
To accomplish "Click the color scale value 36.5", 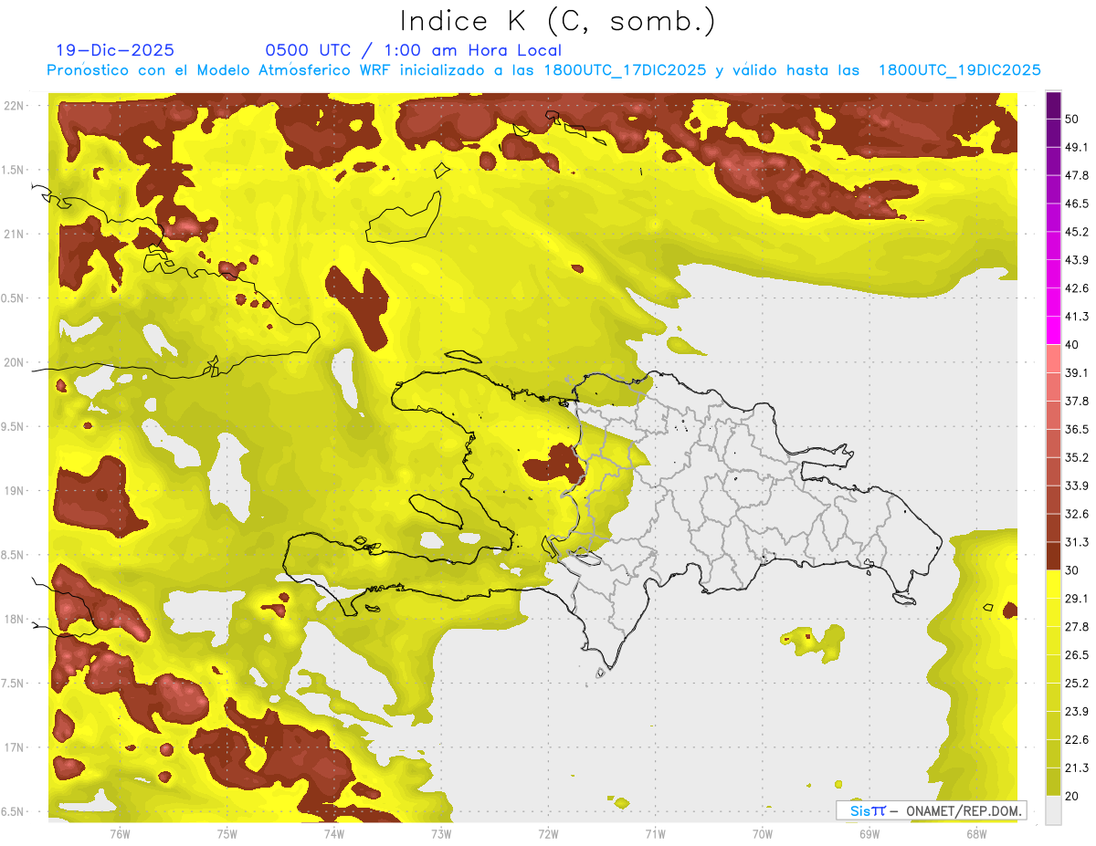I will 1076,429.
